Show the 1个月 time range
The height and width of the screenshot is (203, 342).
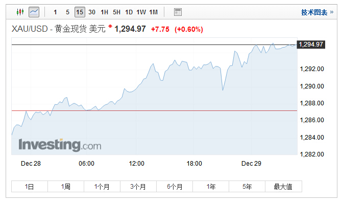click(x=102, y=187)
